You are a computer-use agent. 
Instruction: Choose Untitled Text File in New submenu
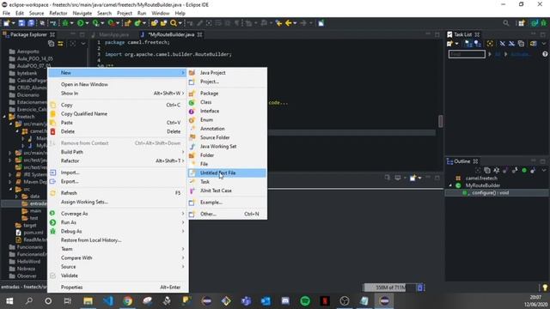click(x=227, y=173)
